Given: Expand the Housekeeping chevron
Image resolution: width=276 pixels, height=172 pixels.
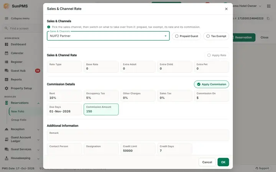Looking at the screenshot, I should [x=38, y=159].
